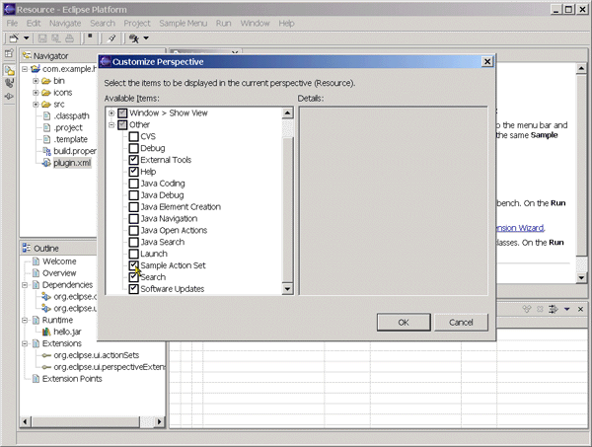Enable the Java Search checkbox
The image size is (592, 447).
(133, 242)
